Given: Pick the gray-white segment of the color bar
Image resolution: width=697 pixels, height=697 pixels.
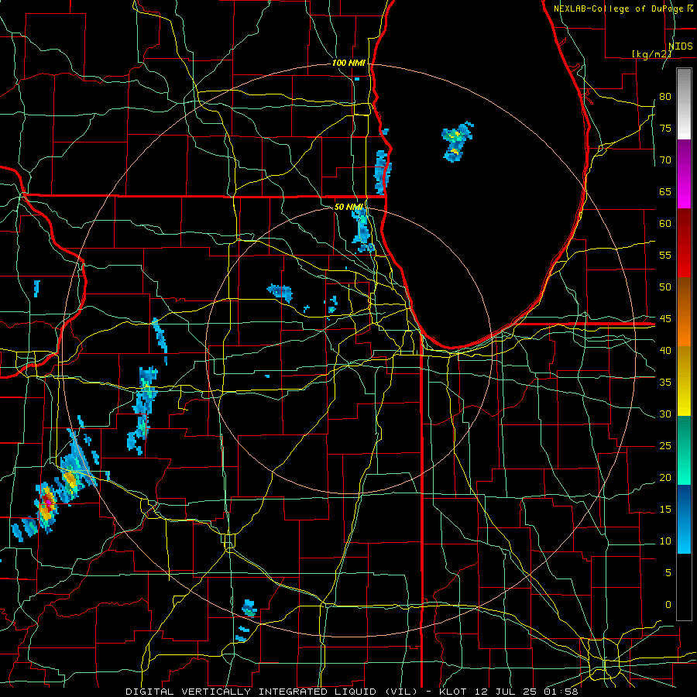Looking at the screenshot, I should point(684,104).
